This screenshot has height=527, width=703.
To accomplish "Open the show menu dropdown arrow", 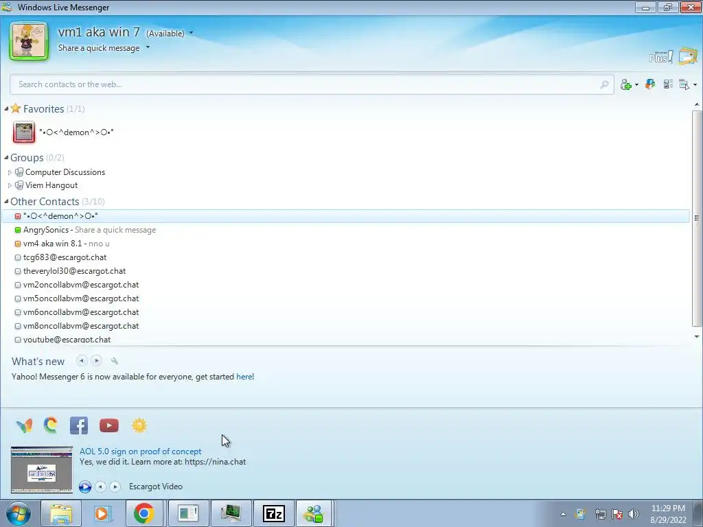I will coord(695,84).
